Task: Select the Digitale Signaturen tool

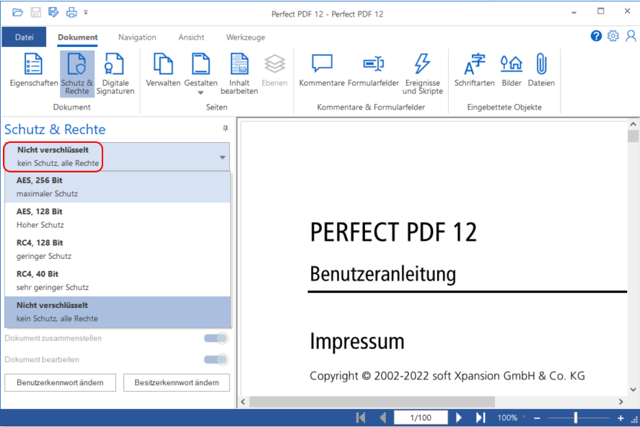Action: click(115, 72)
